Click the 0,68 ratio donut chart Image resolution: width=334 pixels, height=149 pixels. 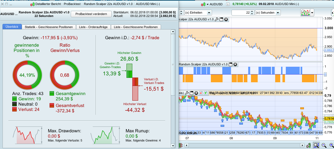65,75
